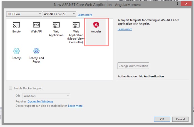Image resolution: width=194 pixels, height=127 pixels.
Task: Select the Empty project template icon
Action: (x=16, y=25)
